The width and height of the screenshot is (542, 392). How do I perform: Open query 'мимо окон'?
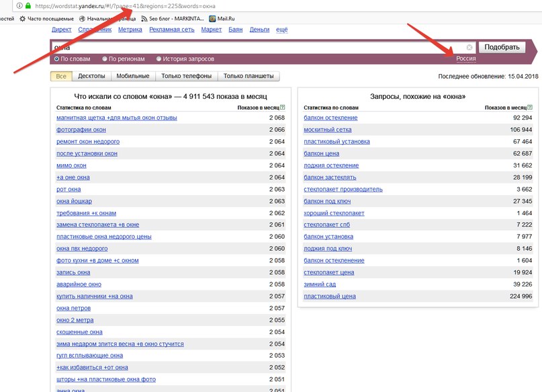pos(71,165)
